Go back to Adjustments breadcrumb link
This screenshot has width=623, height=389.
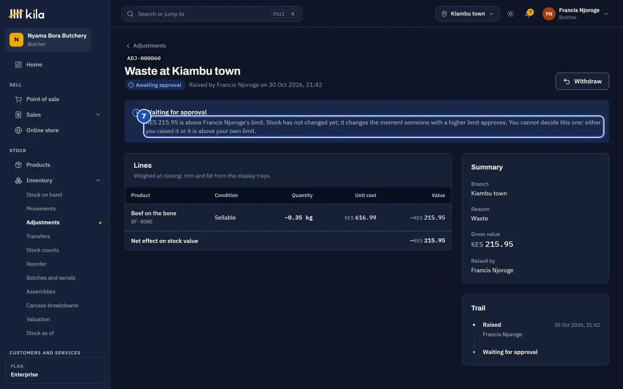click(x=146, y=45)
